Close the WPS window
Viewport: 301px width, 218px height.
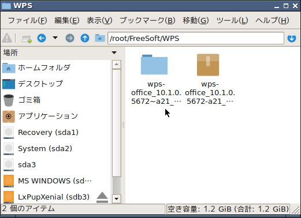[x=295, y=6]
